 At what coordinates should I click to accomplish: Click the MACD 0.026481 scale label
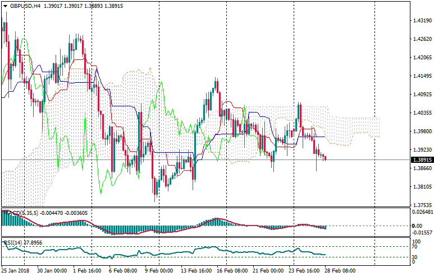[422, 212]
